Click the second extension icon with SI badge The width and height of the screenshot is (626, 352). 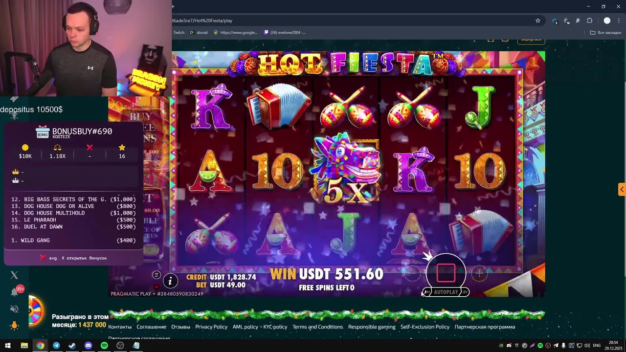click(x=566, y=21)
